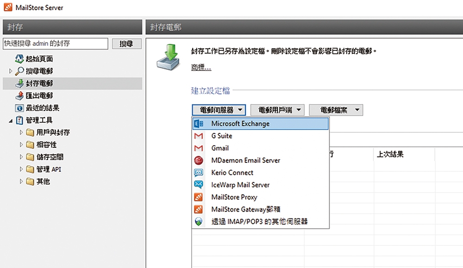Collapse the 管理工具 tree node

pos(11,120)
